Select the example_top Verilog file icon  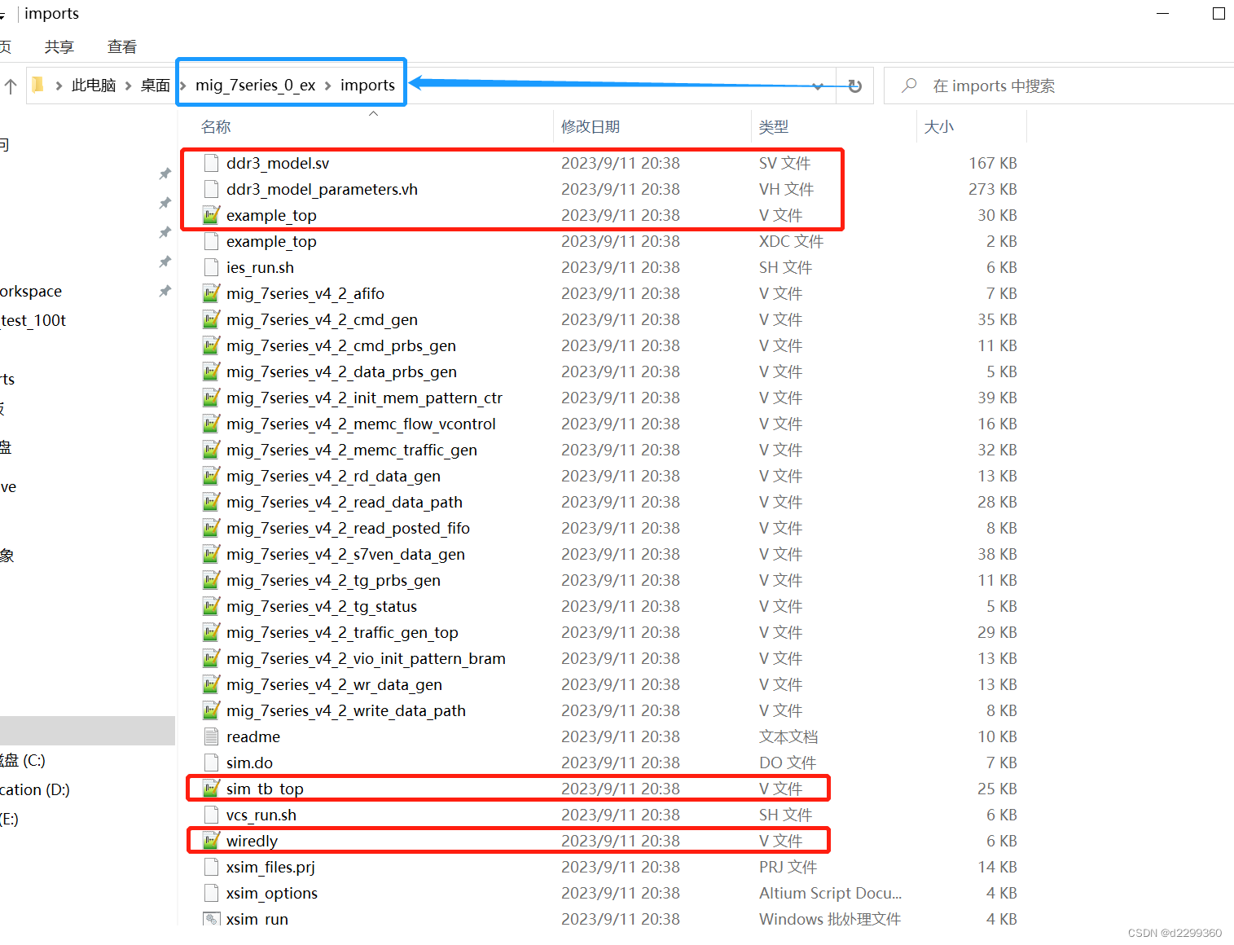click(211, 215)
